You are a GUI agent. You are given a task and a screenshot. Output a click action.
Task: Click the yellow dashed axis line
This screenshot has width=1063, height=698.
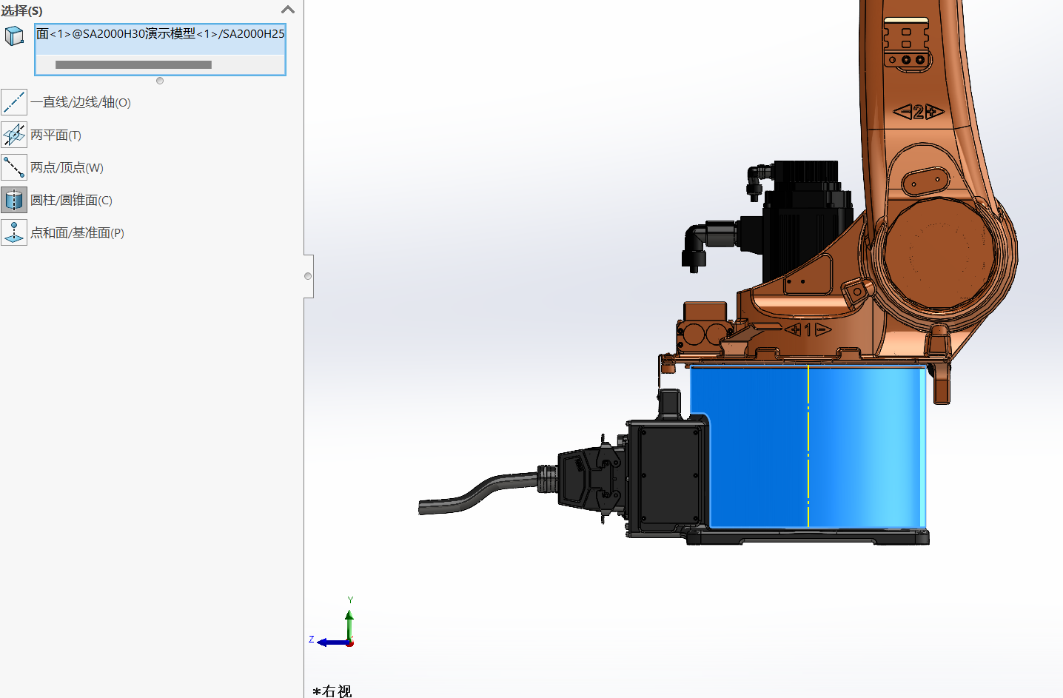tap(808, 444)
